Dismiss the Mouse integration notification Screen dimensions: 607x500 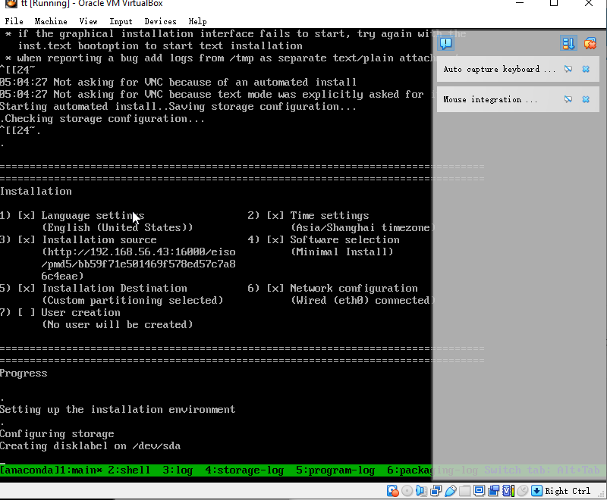pos(586,99)
